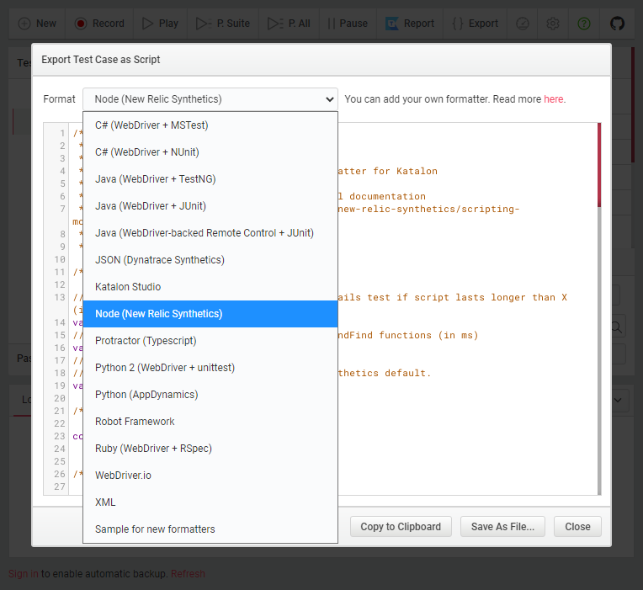Select JSON (Dynatrace Synthetics) format
The height and width of the screenshot is (590, 643).
click(210, 260)
